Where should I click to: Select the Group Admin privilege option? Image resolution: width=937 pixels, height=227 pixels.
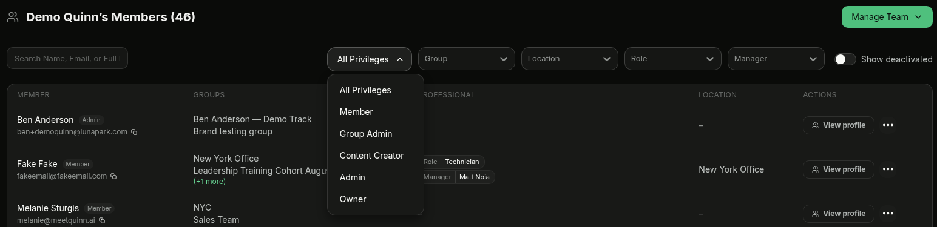coord(376,134)
